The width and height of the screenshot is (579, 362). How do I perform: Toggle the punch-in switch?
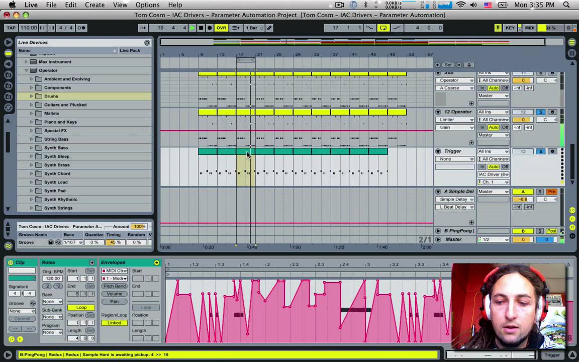[369, 28]
